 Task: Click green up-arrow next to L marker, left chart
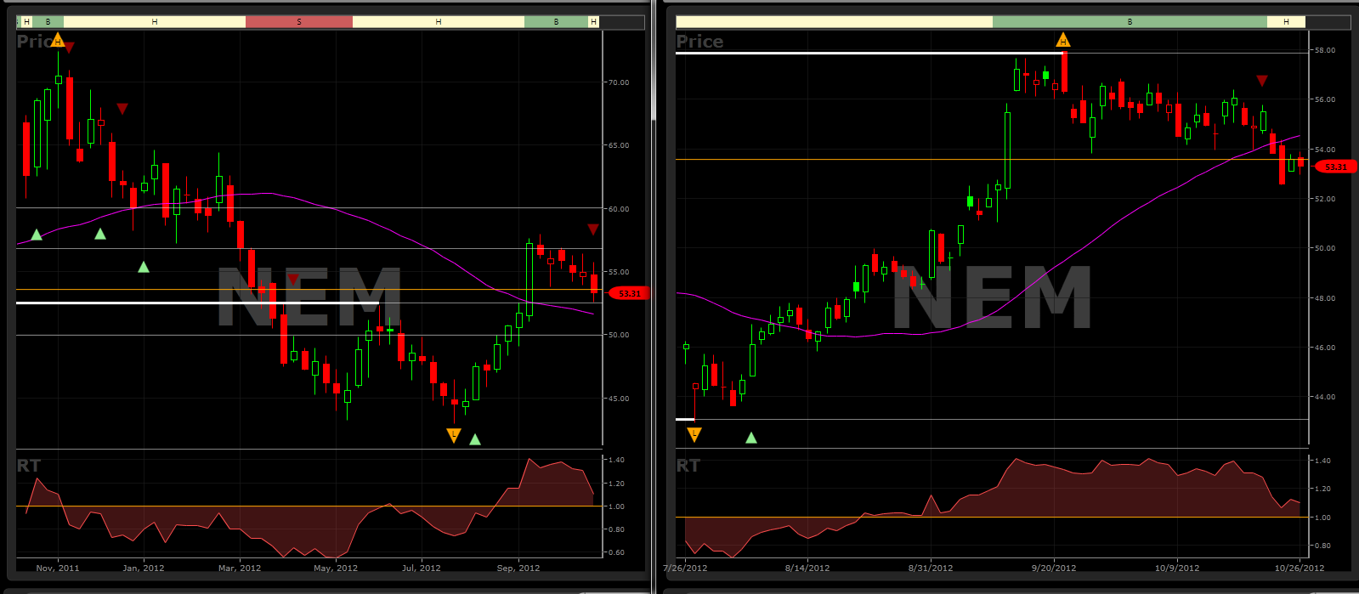475,439
